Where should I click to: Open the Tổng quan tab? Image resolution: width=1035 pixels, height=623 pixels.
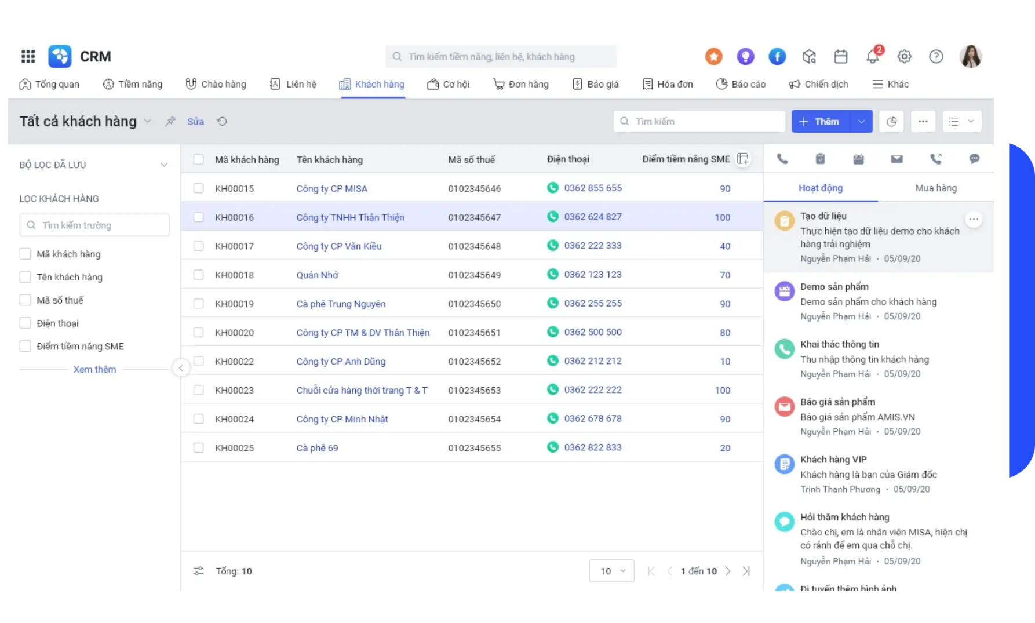(x=49, y=84)
